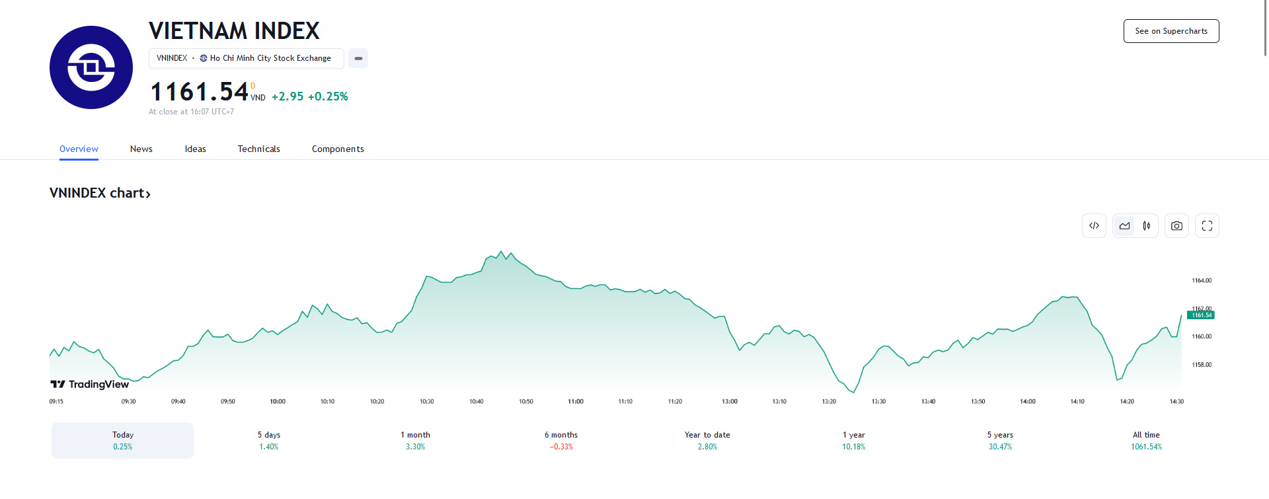Click the 1161.54 current price label
The height and width of the screenshot is (499, 1269).
(x=1202, y=315)
